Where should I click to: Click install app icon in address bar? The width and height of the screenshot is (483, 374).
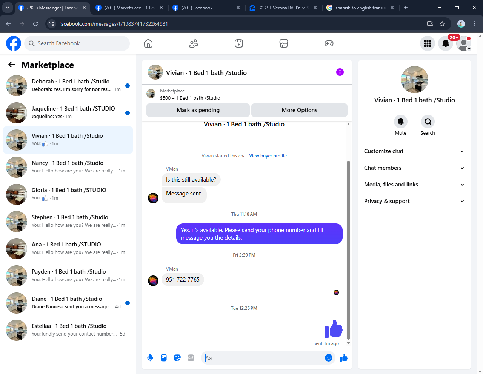(430, 24)
